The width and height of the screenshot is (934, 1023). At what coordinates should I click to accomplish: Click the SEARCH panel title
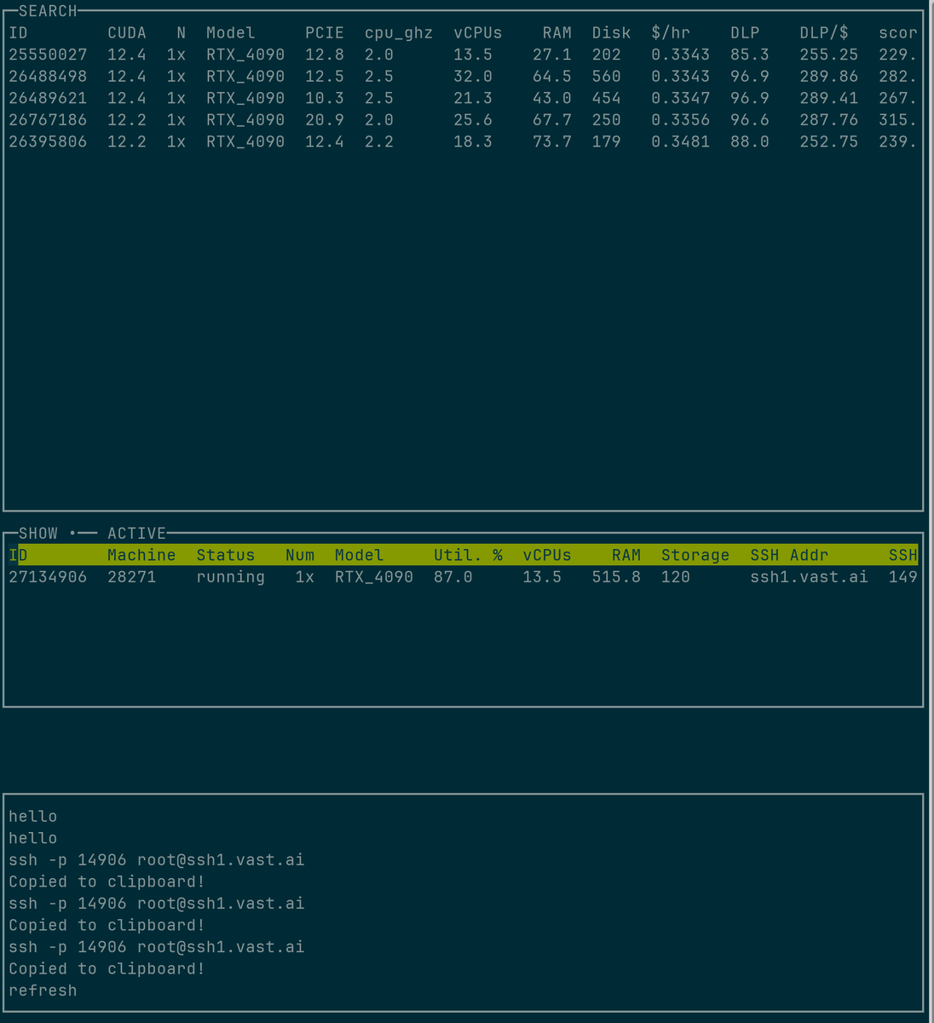(x=48, y=11)
